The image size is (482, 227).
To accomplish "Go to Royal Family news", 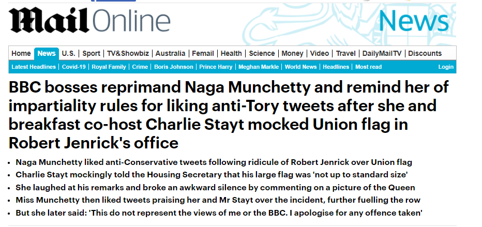I will tap(109, 67).
